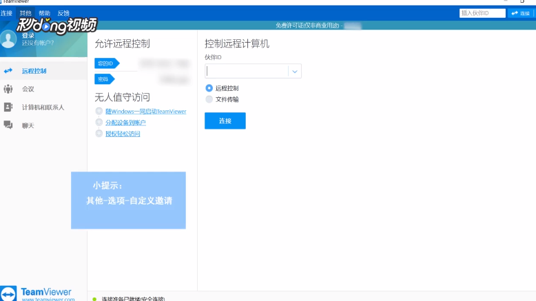The width and height of the screenshot is (536, 301).
Task: Expand the 伙伴ID dropdown arrow
Action: click(295, 72)
